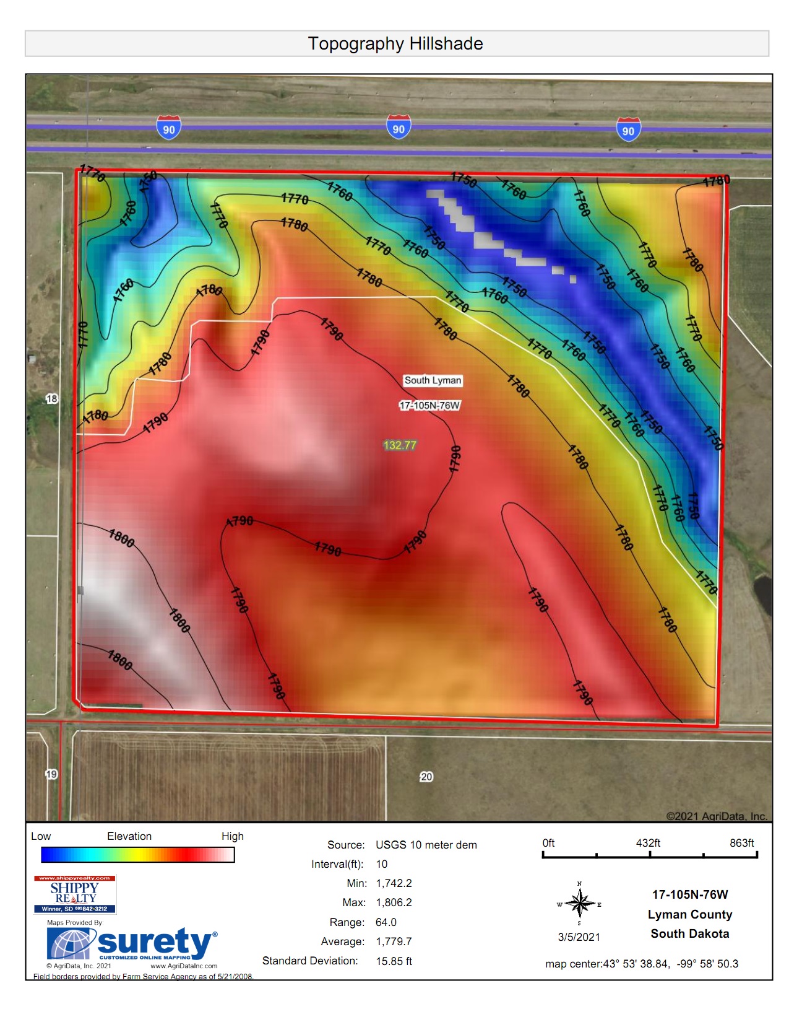Click the Shippy Realty logo

[75, 894]
